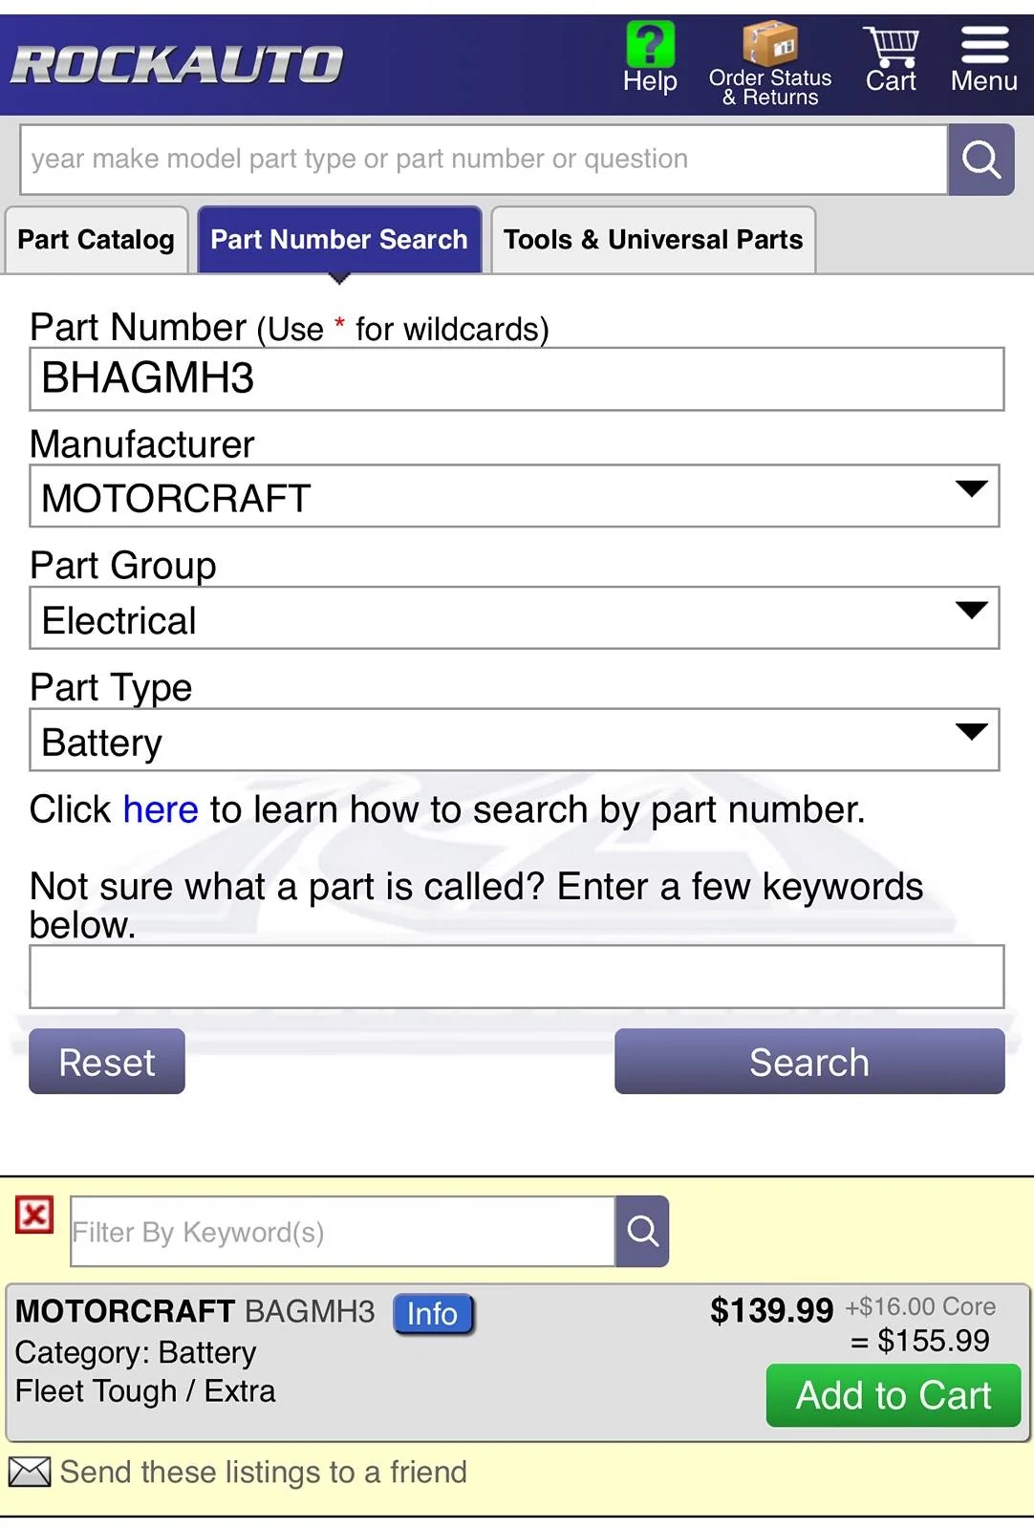Open the Tools & Universal Parts tab
Viewport: 1034px width, 1529px height.
pyautogui.click(x=654, y=240)
